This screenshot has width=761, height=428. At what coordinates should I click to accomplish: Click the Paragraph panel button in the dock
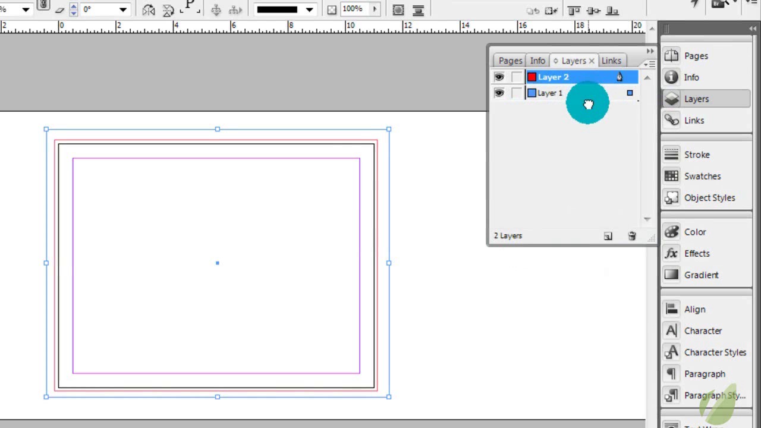704,374
